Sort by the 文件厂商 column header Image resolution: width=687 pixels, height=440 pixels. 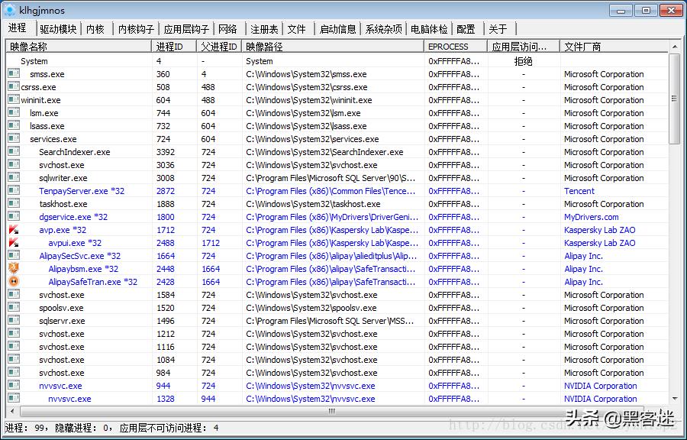(x=582, y=47)
